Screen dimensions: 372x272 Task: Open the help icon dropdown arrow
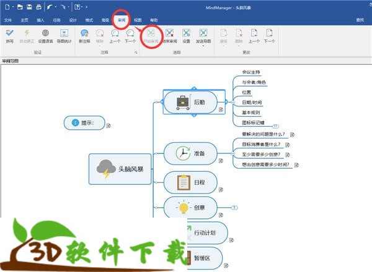pos(82,7)
